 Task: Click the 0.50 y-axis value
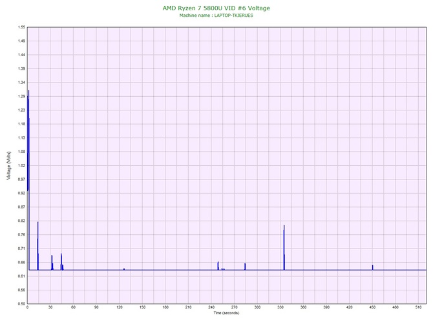click(x=21, y=304)
